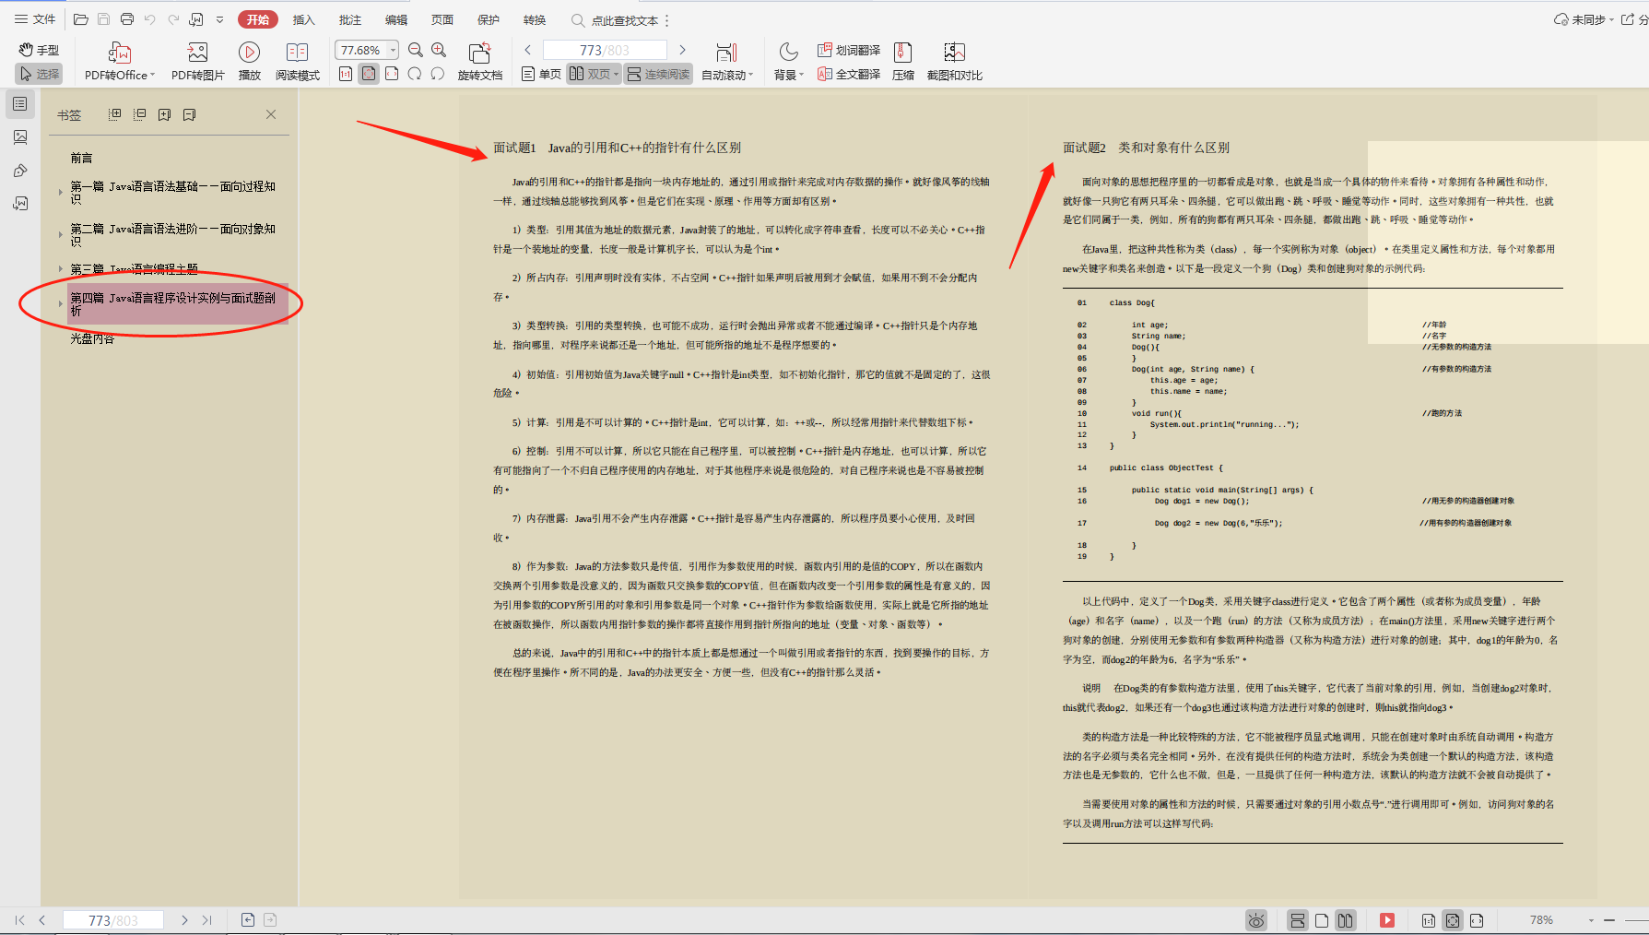Go to next page using toolbar arrow

(682, 50)
